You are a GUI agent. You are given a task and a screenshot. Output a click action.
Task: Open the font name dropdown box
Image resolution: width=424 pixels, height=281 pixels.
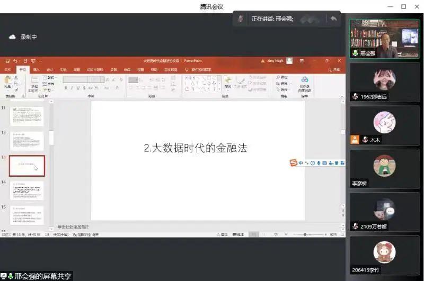76,79
